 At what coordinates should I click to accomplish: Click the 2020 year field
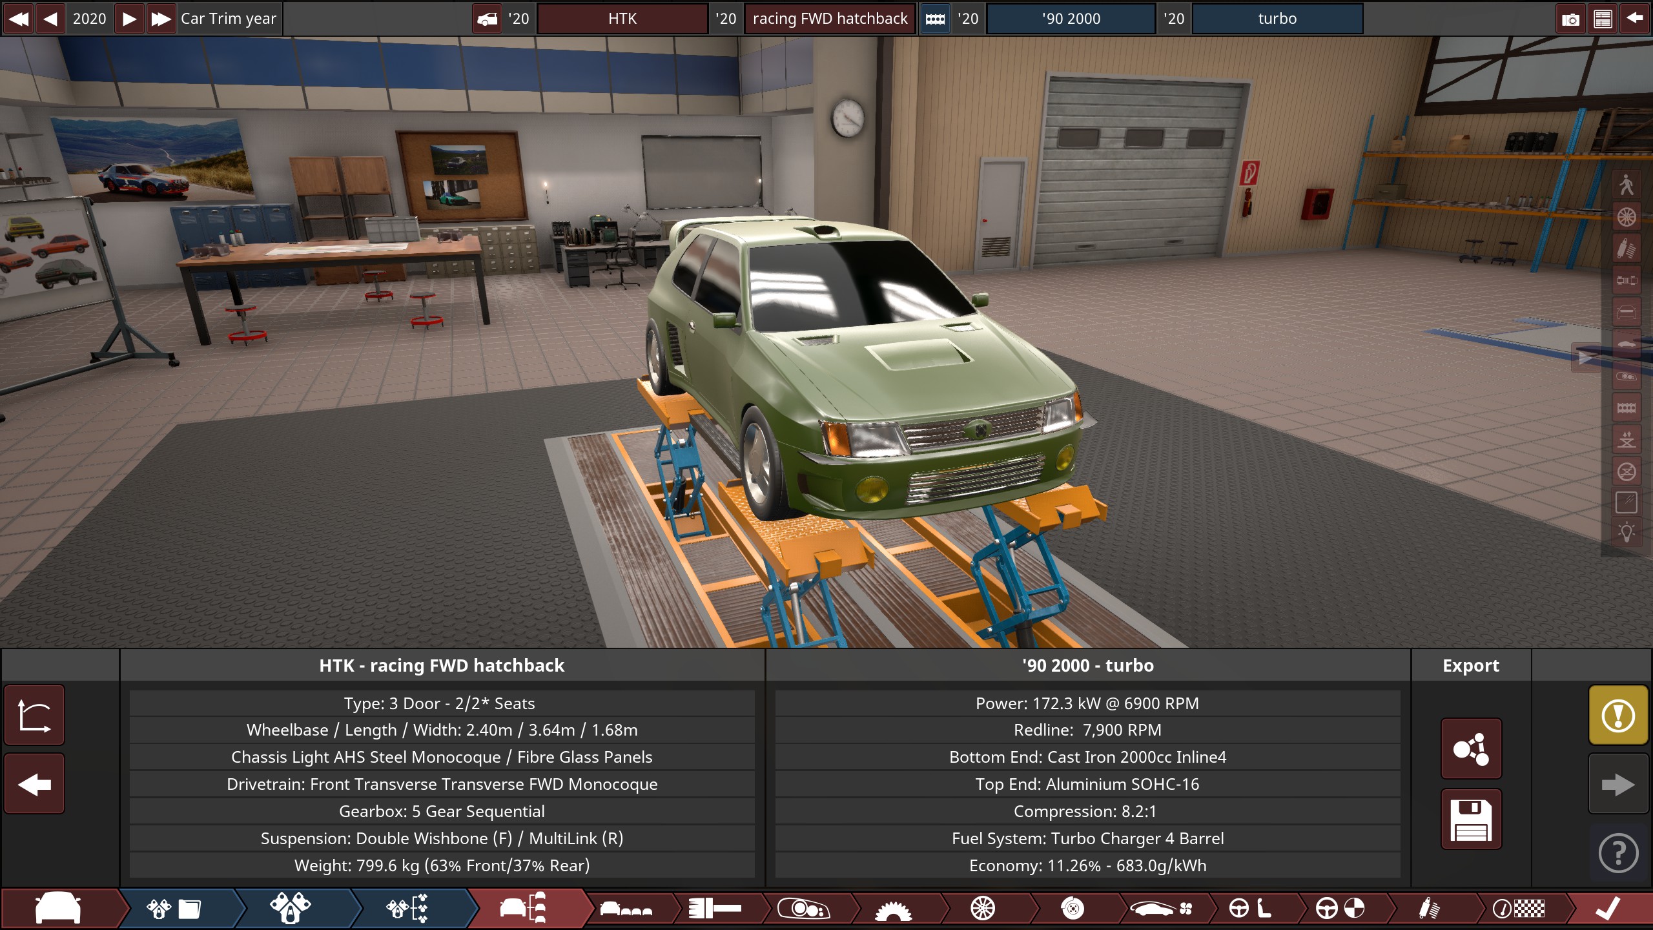[x=90, y=19]
